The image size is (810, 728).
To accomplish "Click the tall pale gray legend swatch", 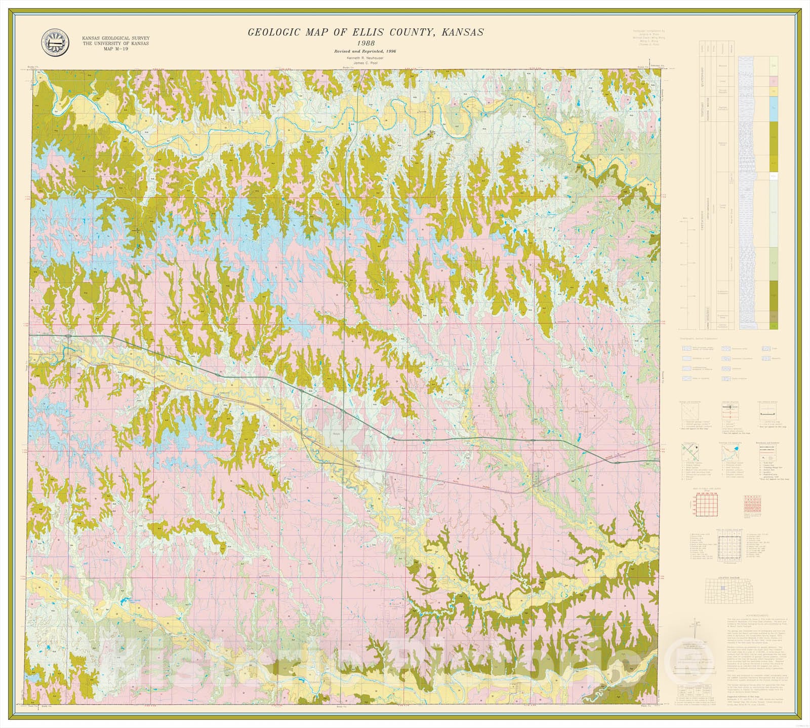I will point(774,214).
